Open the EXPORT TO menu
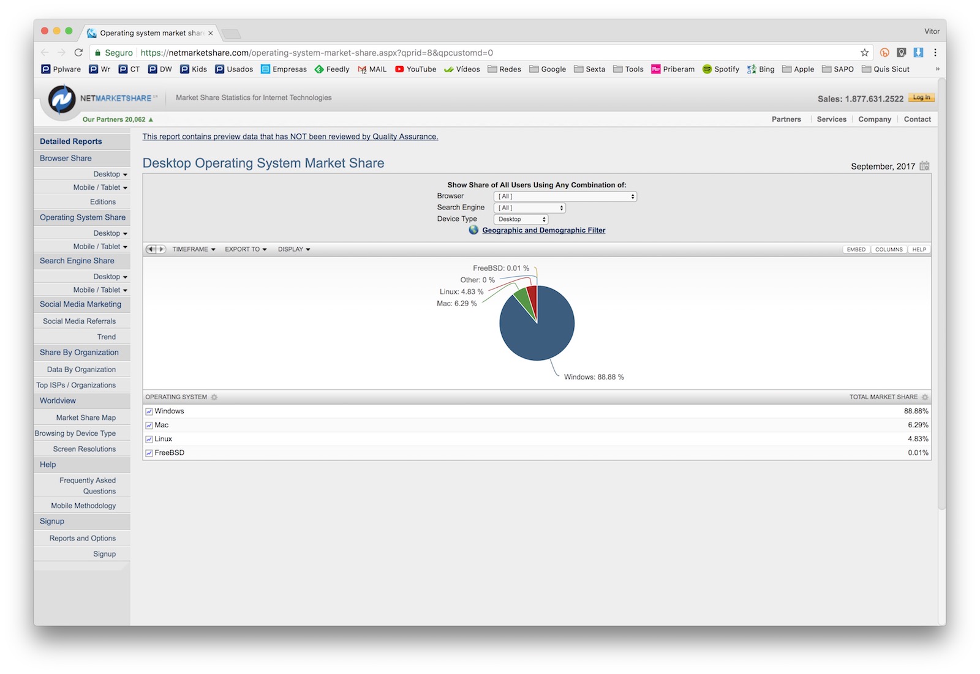The width and height of the screenshot is (980, 674). [x=246, y=249]
